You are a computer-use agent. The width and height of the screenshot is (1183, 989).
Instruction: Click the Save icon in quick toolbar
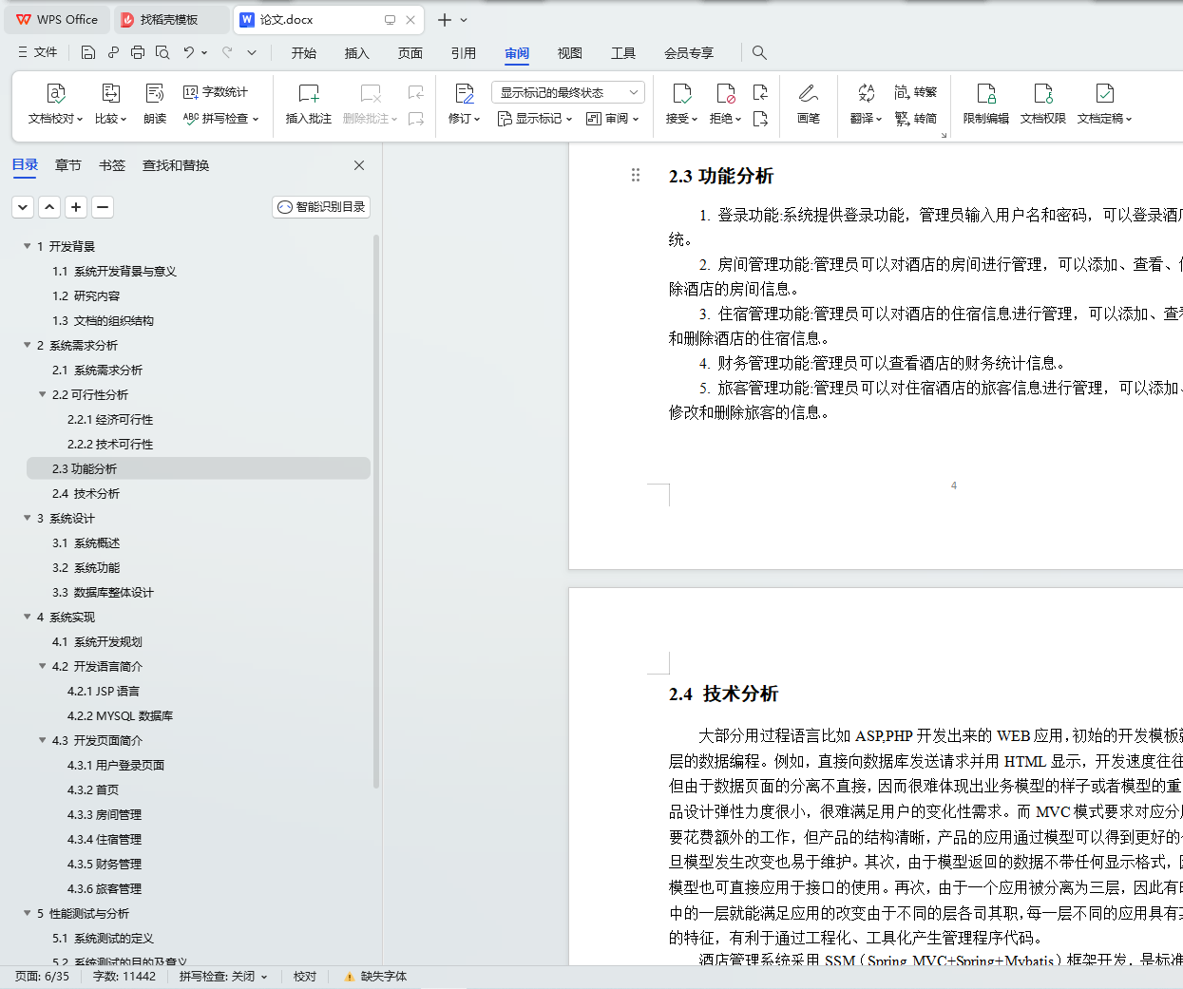(88, 52)
